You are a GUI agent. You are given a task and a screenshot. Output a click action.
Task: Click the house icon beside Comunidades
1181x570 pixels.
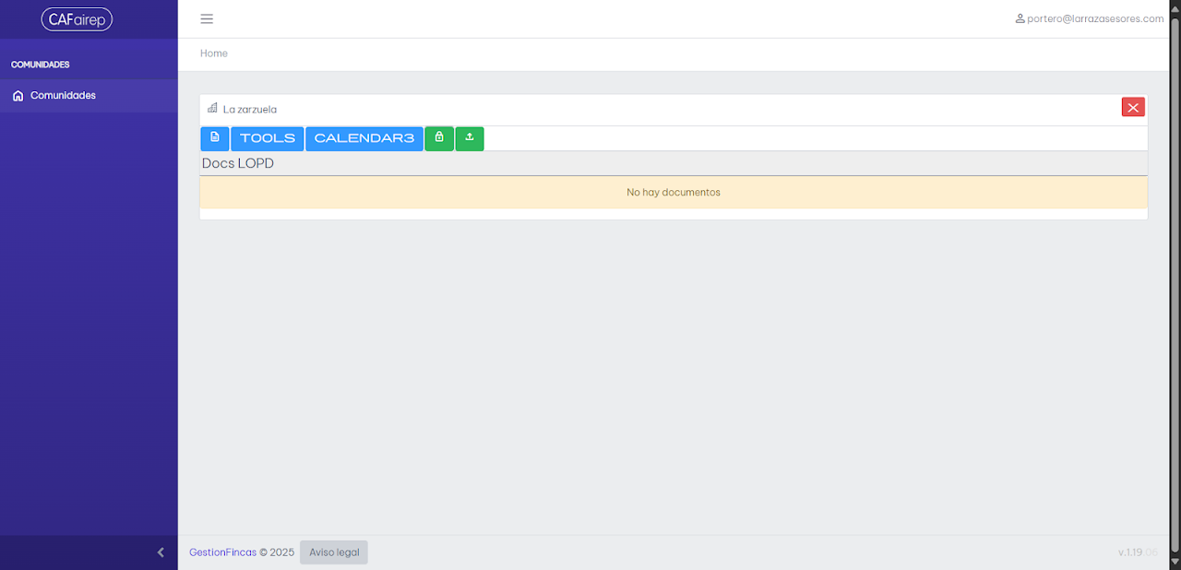tap(18, 96)
